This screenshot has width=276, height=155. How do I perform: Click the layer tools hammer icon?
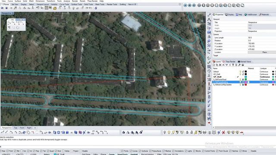tap(239, 65)
